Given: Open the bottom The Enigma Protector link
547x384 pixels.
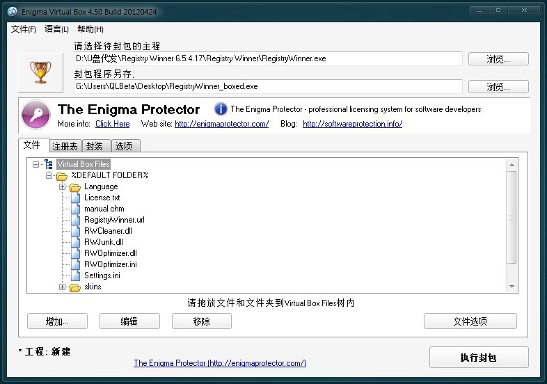Looking at the screenshot, I should [x=220, y=363].
